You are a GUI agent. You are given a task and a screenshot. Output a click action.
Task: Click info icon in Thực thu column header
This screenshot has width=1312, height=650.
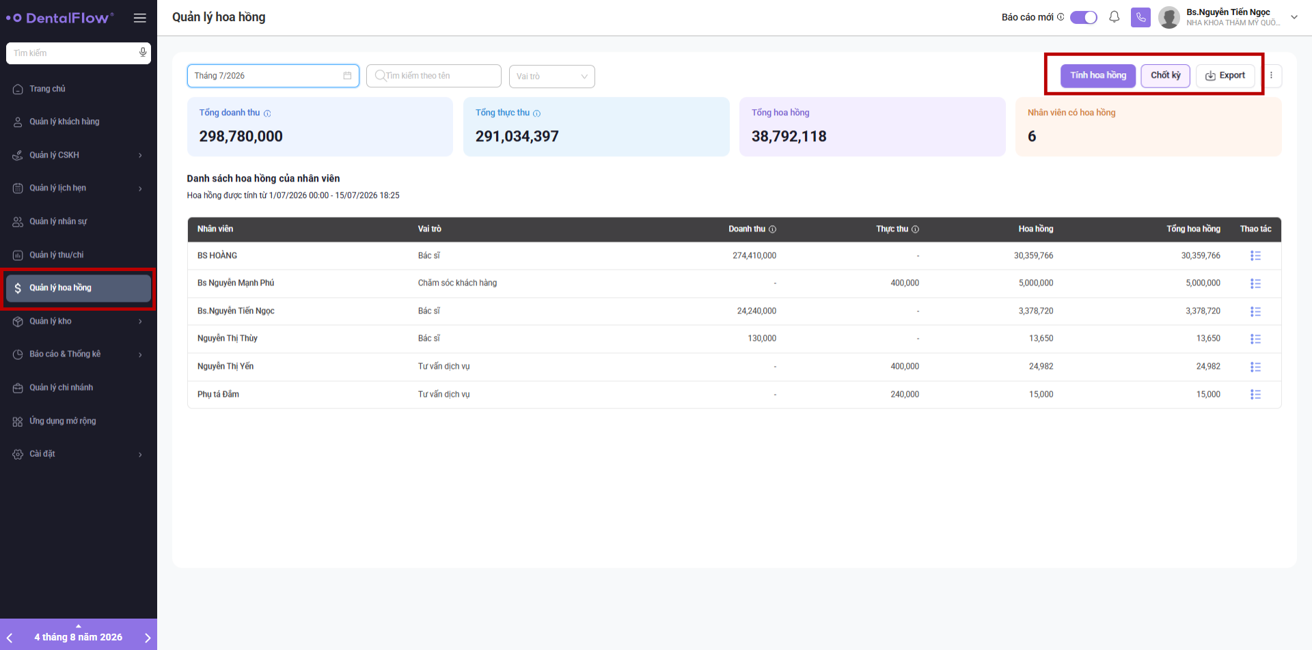pyautogui.click(x=915, y=229)
